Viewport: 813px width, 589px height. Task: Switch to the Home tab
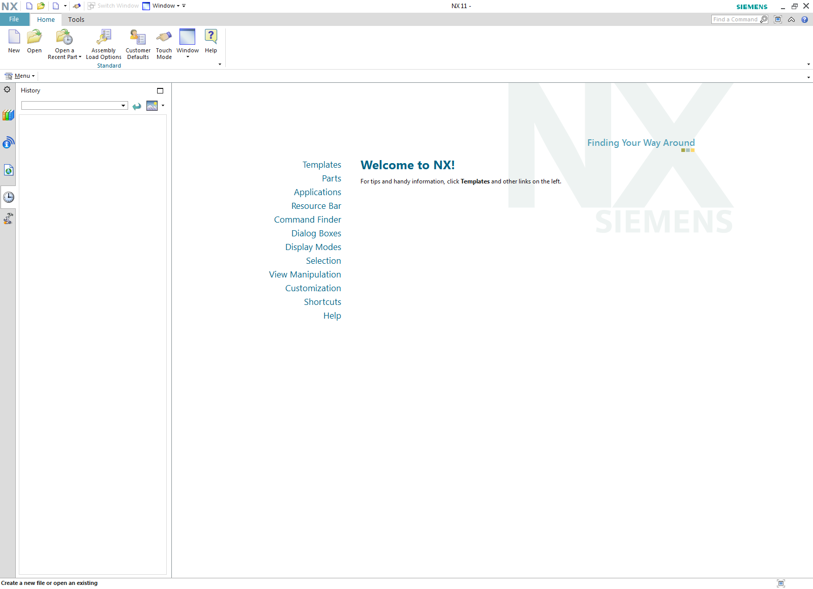46,20
